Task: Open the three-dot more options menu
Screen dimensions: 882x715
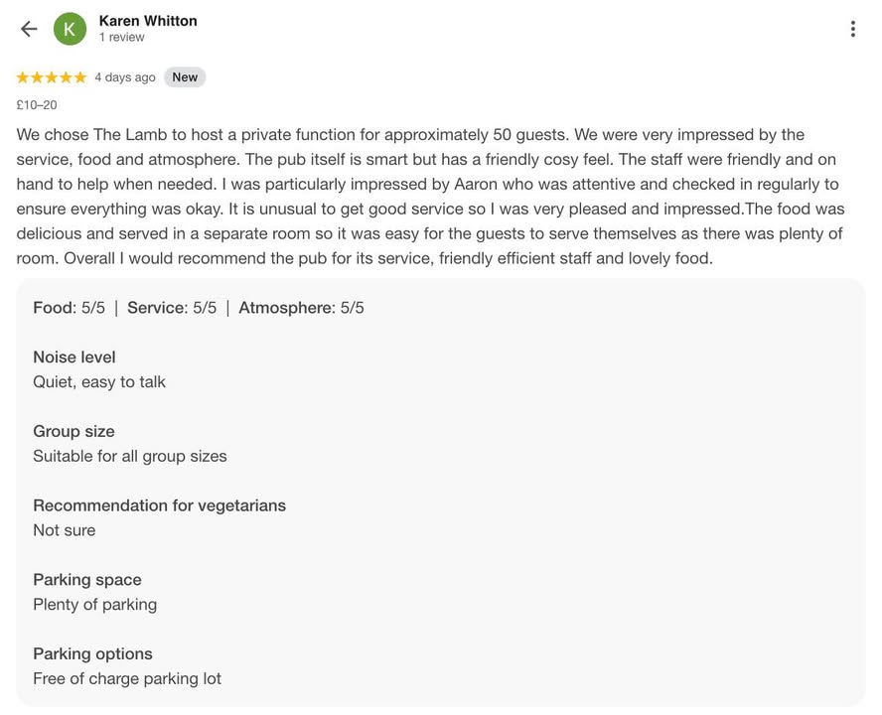Action: tap(852, 29)
